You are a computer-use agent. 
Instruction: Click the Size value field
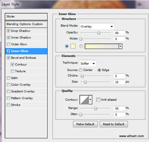[119, 82]
